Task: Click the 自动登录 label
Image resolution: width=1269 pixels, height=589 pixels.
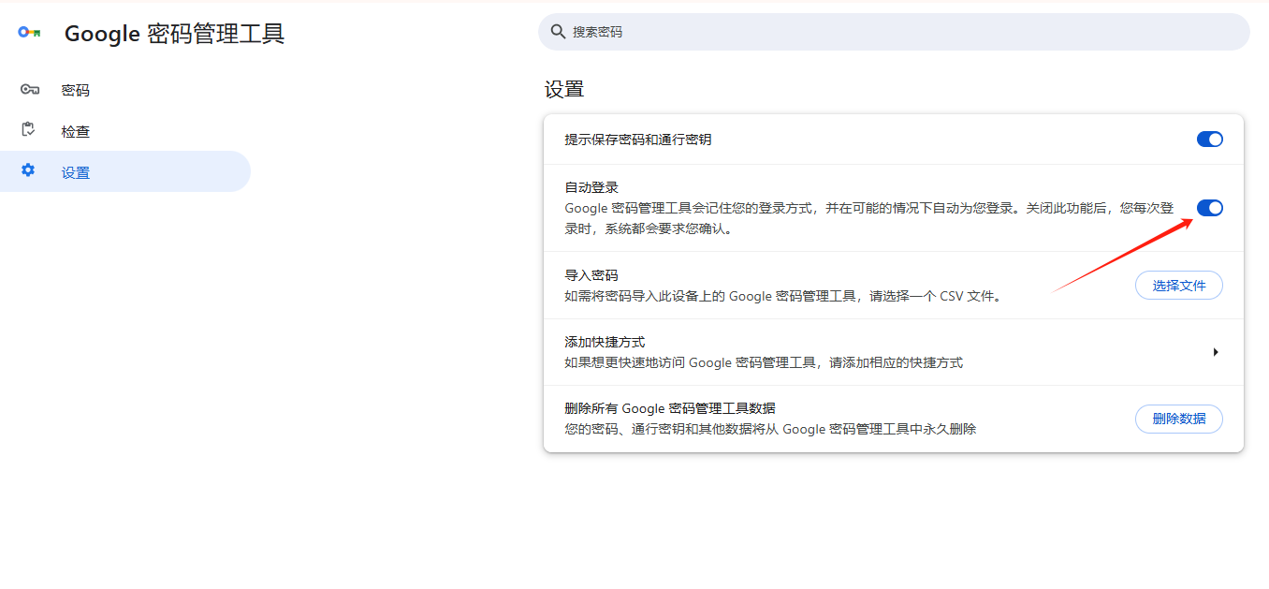Action: [591, 187]
